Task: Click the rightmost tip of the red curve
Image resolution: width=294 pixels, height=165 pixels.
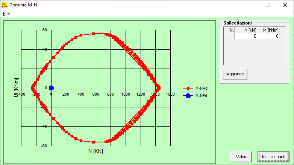Action: [159, 88]
